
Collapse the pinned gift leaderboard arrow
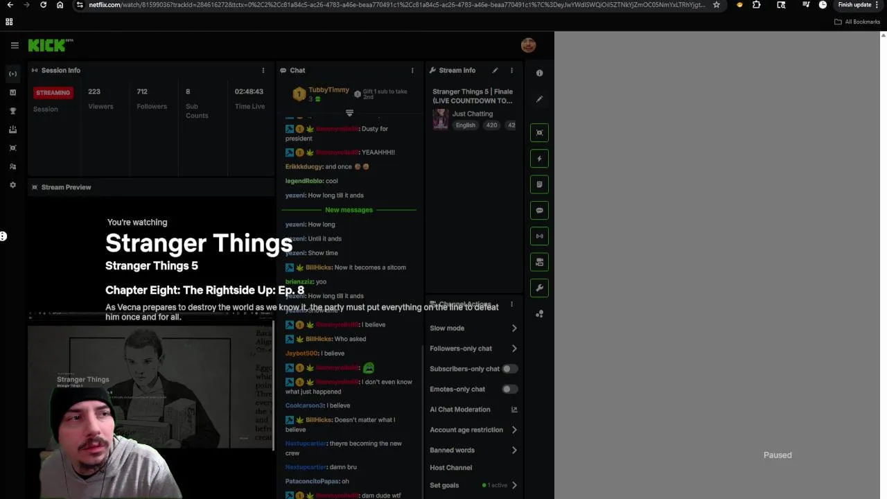tap(349, 113)
